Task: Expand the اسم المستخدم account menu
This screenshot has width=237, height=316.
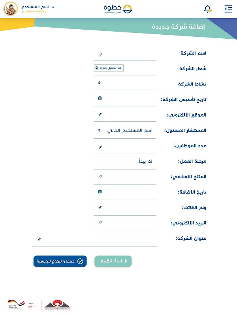Action: coord(53,7)
